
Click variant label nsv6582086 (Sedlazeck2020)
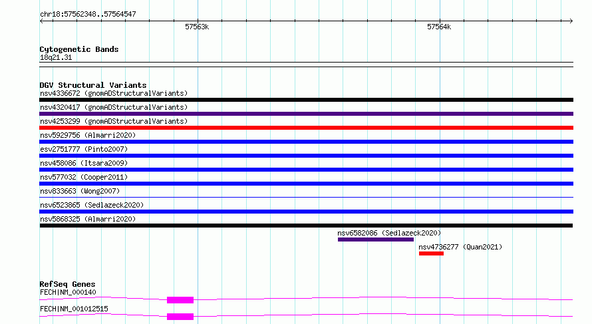pos(389,233)
